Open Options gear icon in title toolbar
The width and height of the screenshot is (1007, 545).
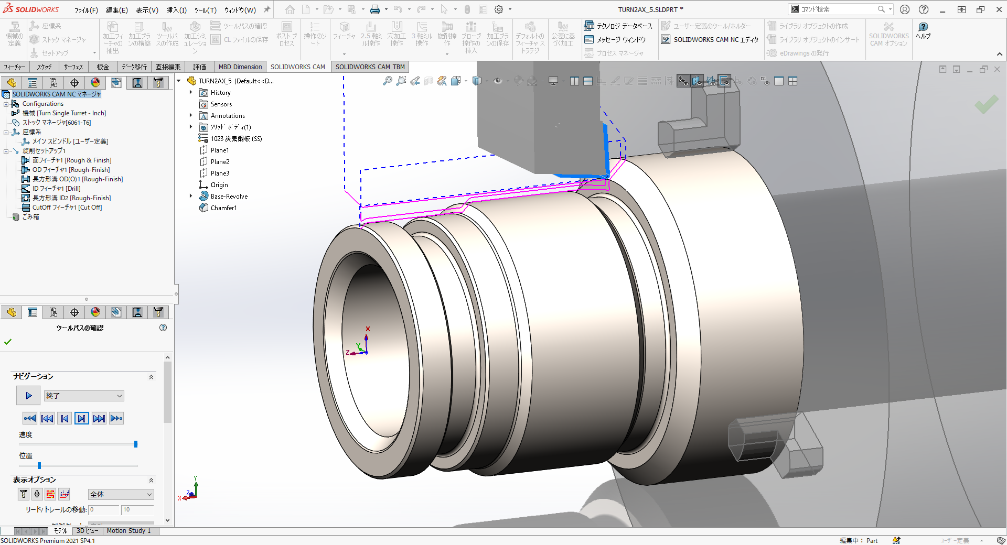pos(499,9)
